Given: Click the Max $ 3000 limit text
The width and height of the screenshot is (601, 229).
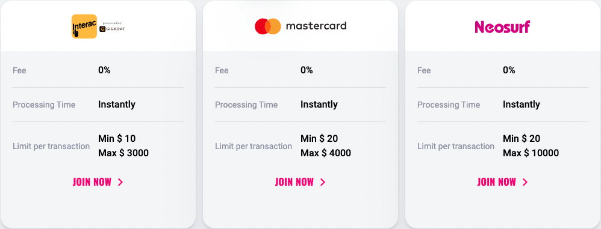Looking at the screenshot, I should coord(123,153).
